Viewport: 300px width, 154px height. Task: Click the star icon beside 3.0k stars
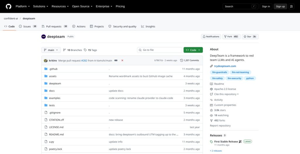[212, 110]
